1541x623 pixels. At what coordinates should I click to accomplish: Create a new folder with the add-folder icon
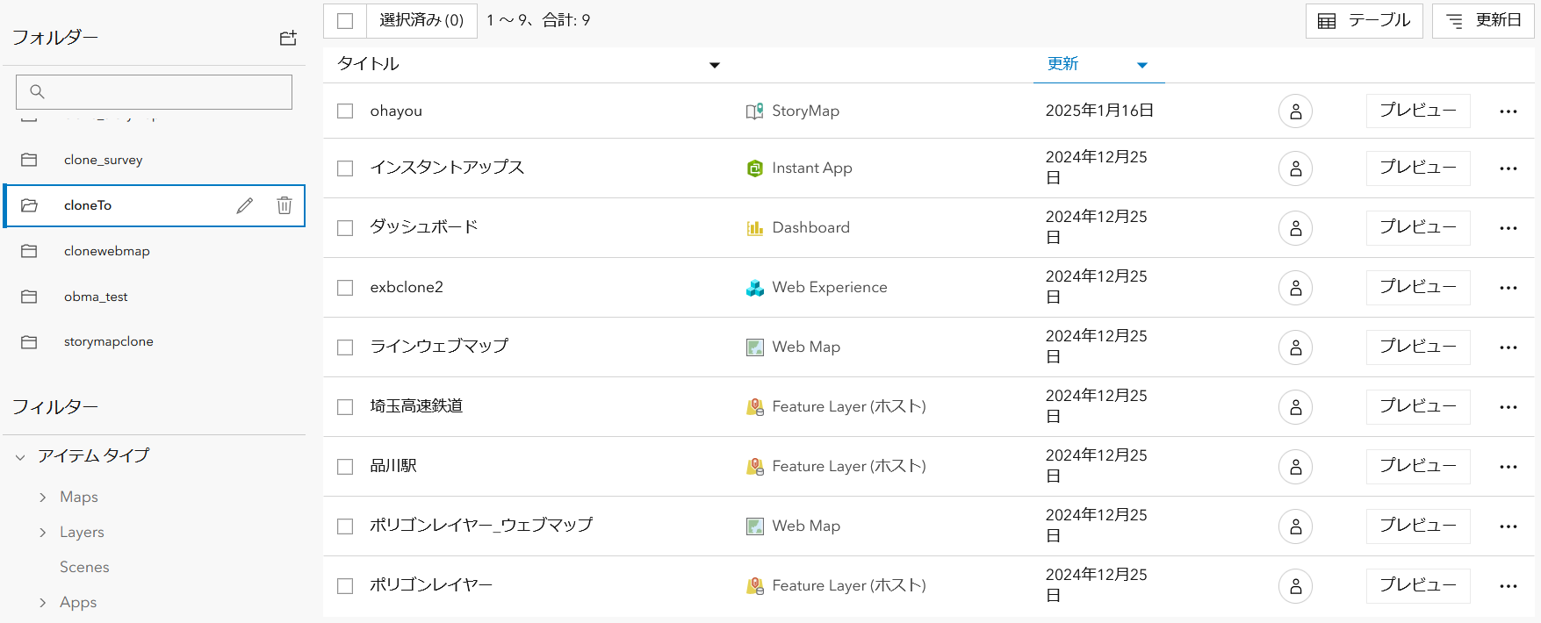[288, 38]
